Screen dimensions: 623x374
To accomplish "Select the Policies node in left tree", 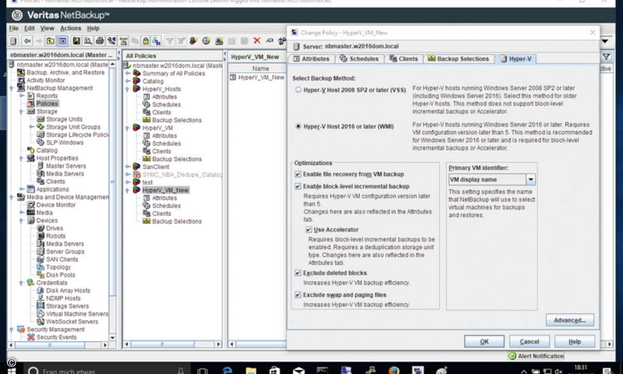I will [x=47, y=104].
